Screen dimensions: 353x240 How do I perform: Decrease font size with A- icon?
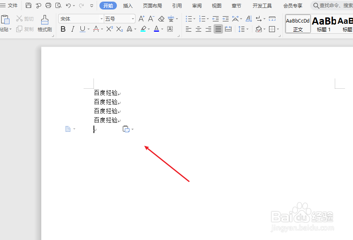tap(151, 19)
